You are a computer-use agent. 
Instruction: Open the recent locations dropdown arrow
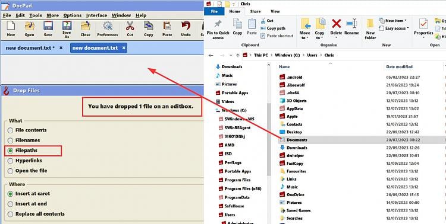point(231,55)
